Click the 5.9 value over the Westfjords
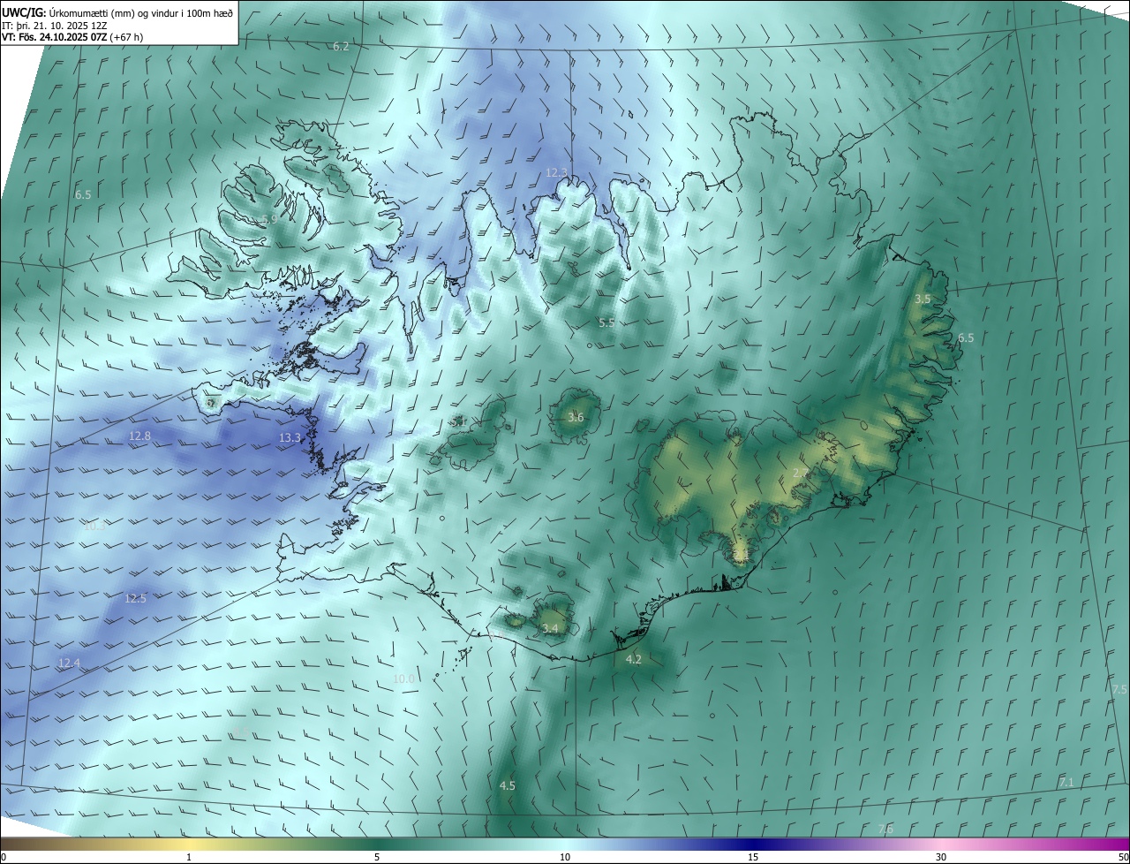This screenshot has width=1130, height=864. click(269, 219)
